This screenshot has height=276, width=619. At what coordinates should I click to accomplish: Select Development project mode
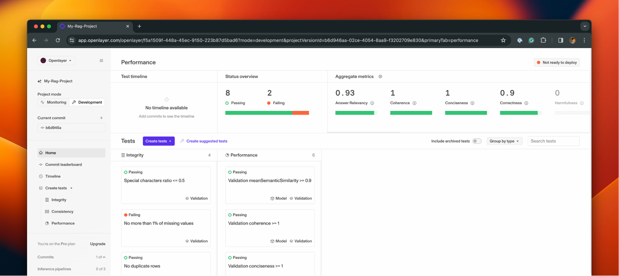87,102
